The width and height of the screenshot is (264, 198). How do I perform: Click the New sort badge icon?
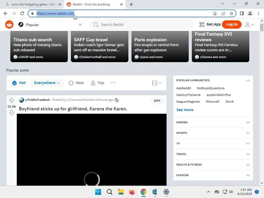click(71, 83)
